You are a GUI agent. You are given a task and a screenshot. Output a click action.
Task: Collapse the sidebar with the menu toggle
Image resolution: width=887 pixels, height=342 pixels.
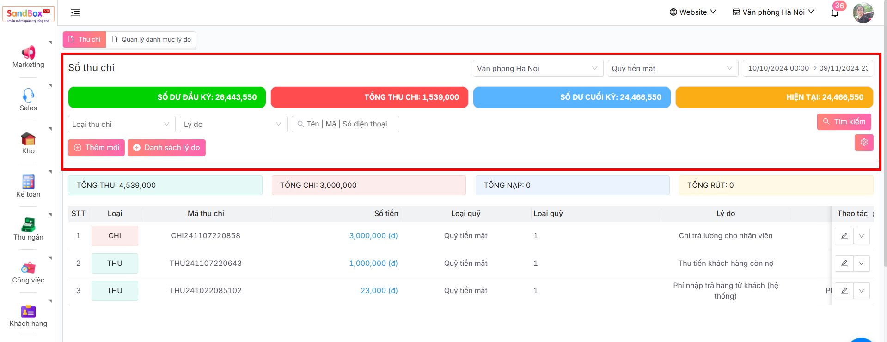tap(75, 12)
